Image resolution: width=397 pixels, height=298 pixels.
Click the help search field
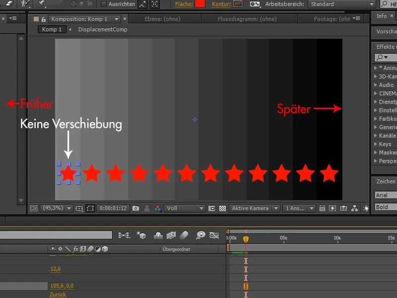389,4
